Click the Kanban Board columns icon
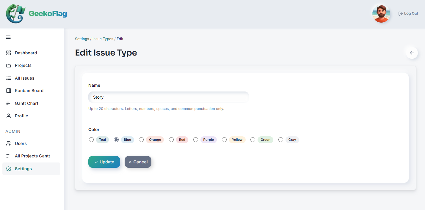 pos(9,91)
